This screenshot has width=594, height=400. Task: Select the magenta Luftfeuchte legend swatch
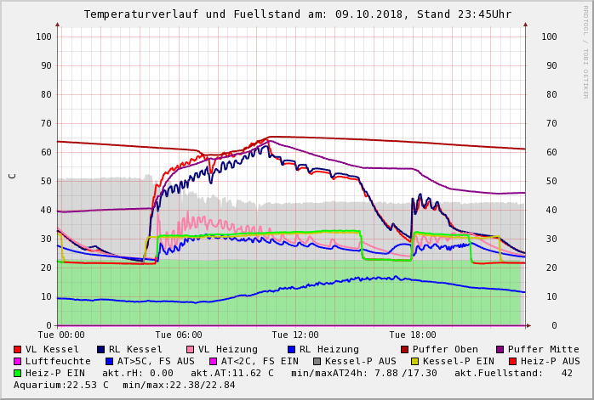[18, 362]
